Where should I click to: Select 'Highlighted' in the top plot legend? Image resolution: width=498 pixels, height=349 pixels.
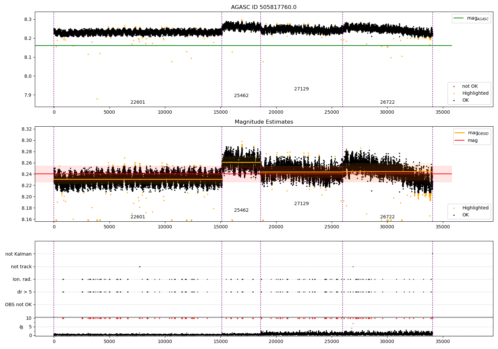coord(475,93)
